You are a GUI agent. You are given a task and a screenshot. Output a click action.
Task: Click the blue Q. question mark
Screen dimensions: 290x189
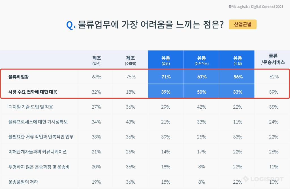[x=71, y=25]
